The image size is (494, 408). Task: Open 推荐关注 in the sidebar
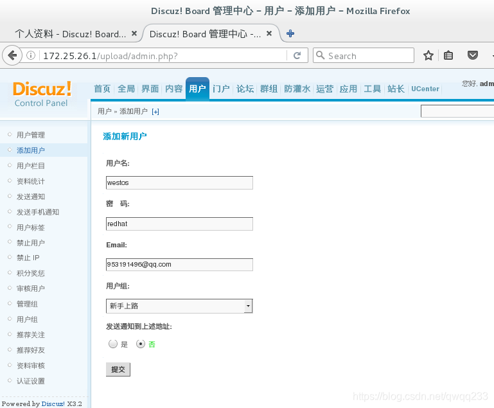[x=31, y=335]
